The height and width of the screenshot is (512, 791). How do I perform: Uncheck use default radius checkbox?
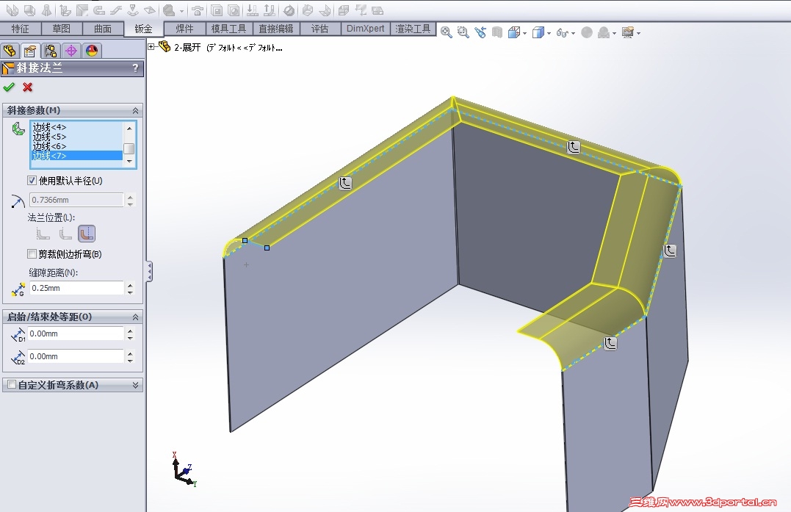click(x=32, y=181)
